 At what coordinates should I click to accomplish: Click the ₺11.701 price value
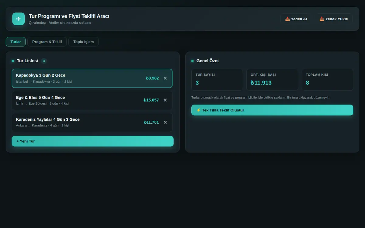point(151,122)
